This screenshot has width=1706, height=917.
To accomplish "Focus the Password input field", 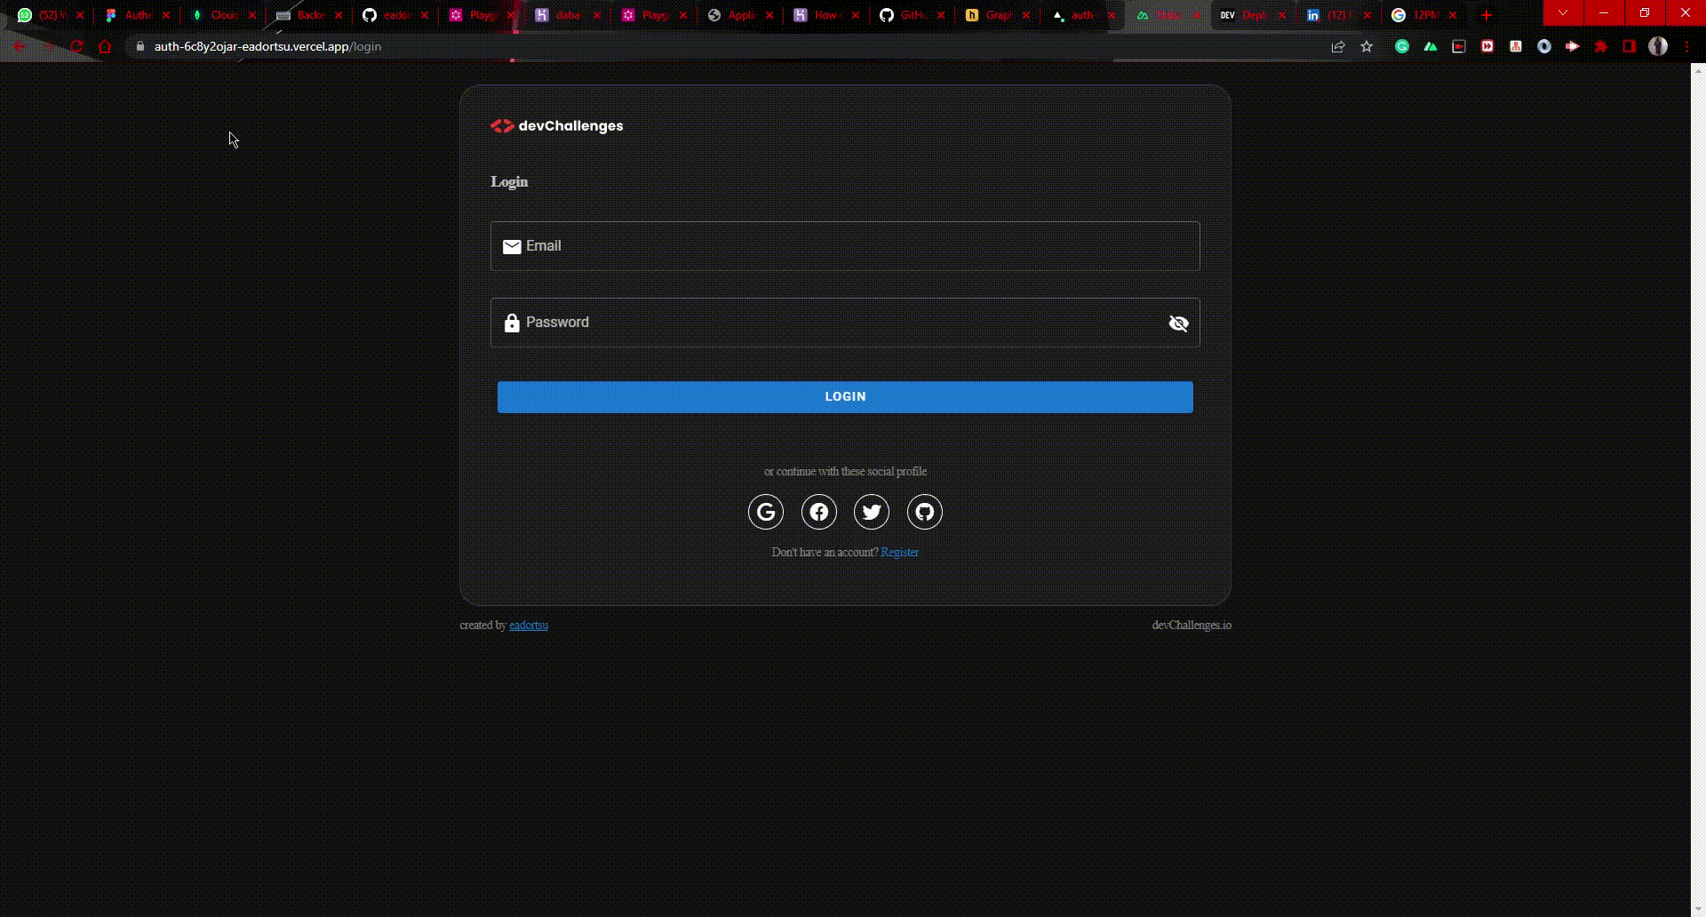I will 845,323.
